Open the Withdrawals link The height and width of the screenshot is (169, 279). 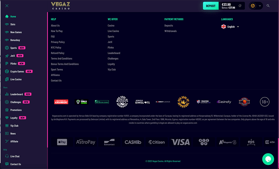coord(170,31)
